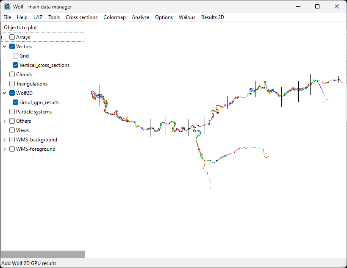347x268 pixels.
Task: Open the File menu
Action: (x=7, y=17)
